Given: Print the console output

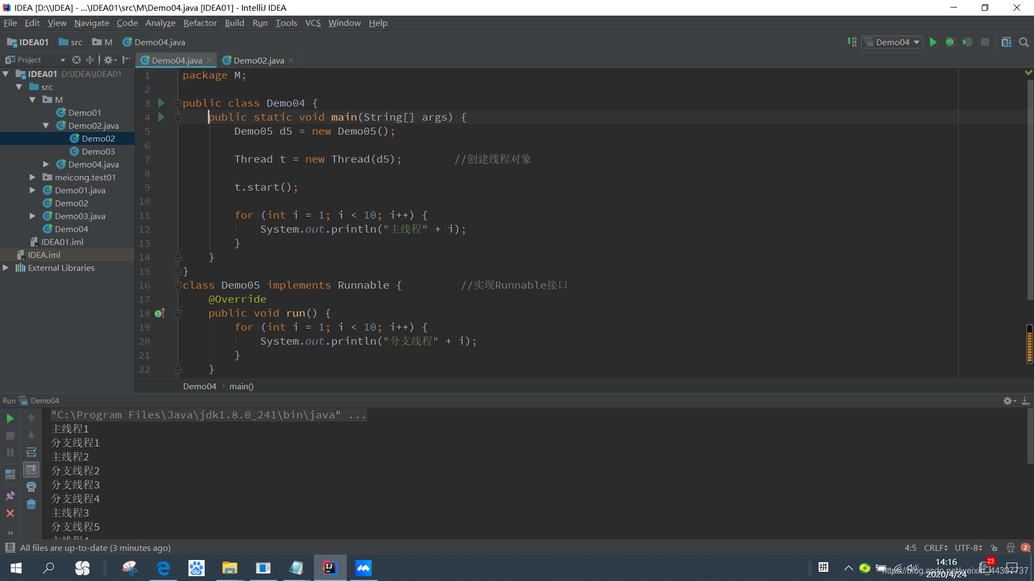Looking at the screenshot, I should pyautogui.click(x=31, y=487).
